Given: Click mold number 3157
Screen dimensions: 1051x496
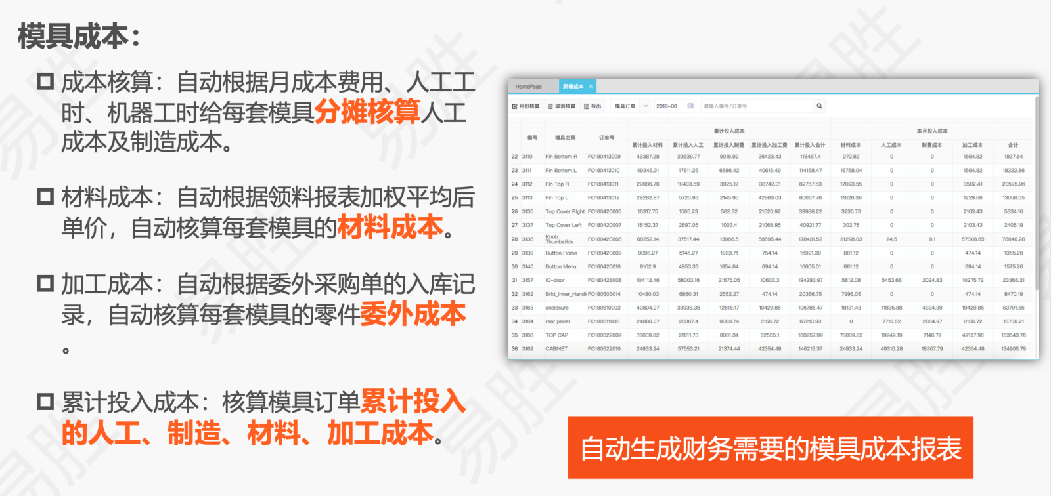Looking at the screenshot, I should (527, 280).
